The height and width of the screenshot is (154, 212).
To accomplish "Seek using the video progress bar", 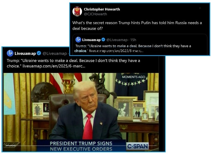I will (x=81, y=146).
